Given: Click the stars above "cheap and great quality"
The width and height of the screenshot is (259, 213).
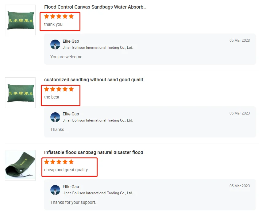Looking at the screenshot, I should [59, 162].
